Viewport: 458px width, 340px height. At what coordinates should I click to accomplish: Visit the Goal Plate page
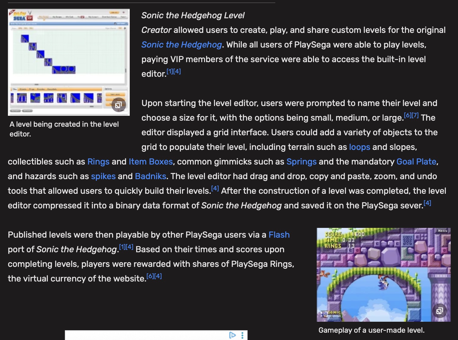416,162
